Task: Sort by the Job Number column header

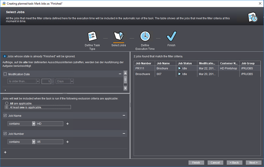Action: click(x=144, y=63)
